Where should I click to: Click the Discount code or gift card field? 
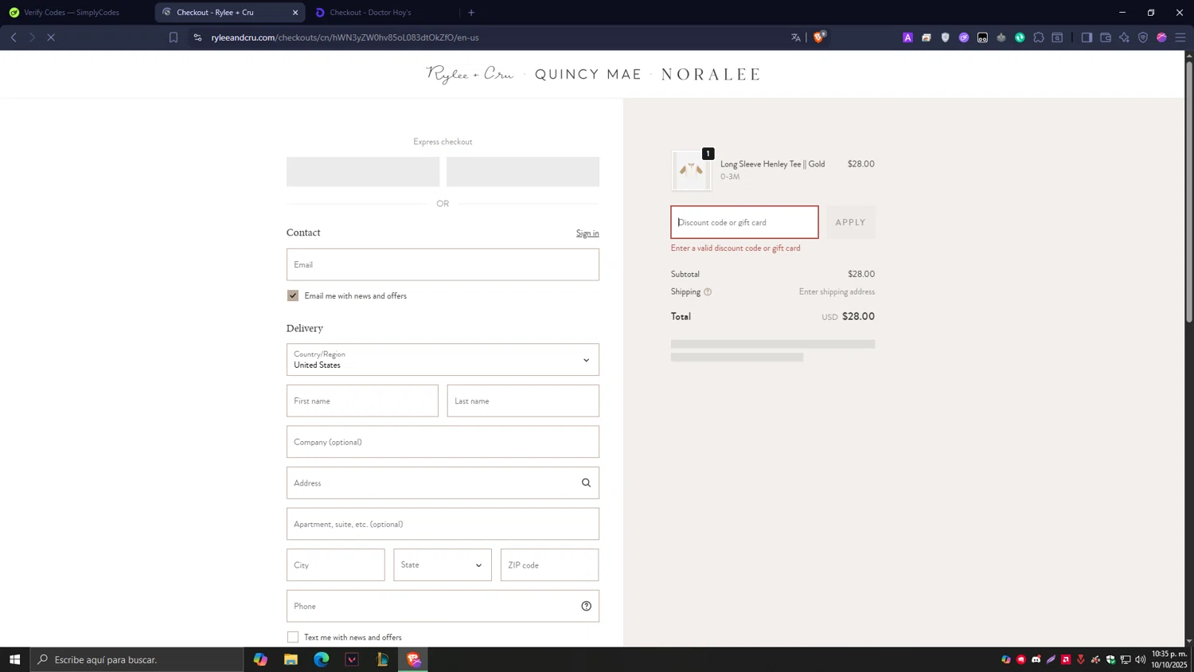(744, 222)
